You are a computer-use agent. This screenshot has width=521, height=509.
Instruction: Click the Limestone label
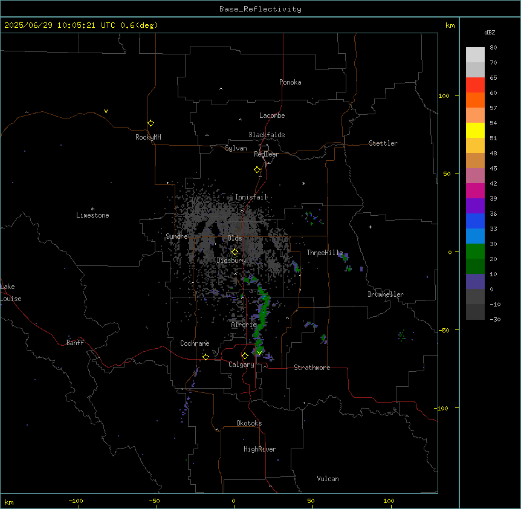tap(92, 215)
